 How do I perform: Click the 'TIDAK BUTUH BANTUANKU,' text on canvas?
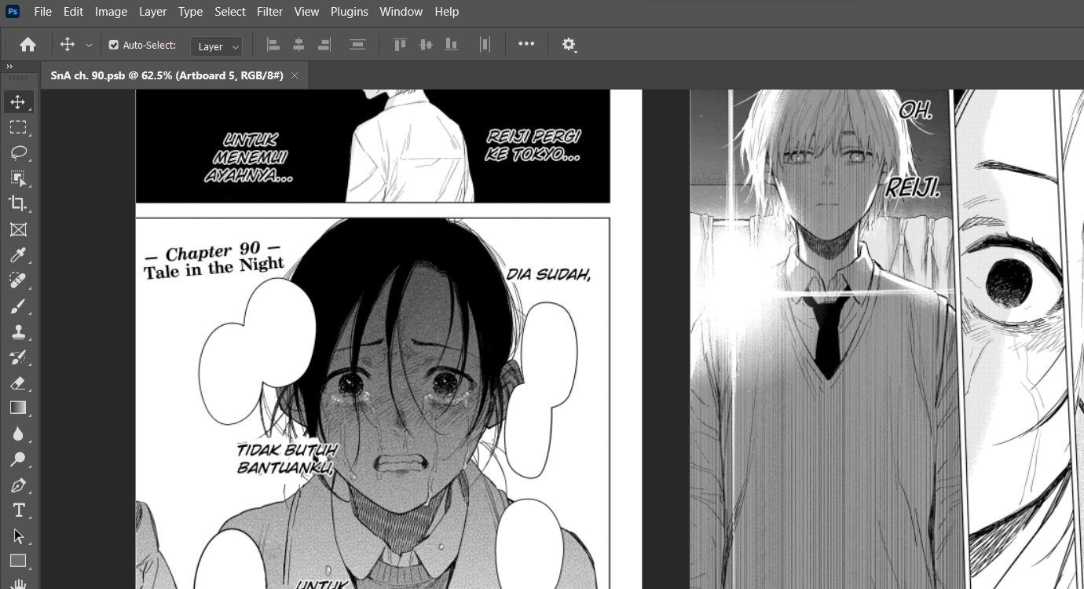coord(287,459)
